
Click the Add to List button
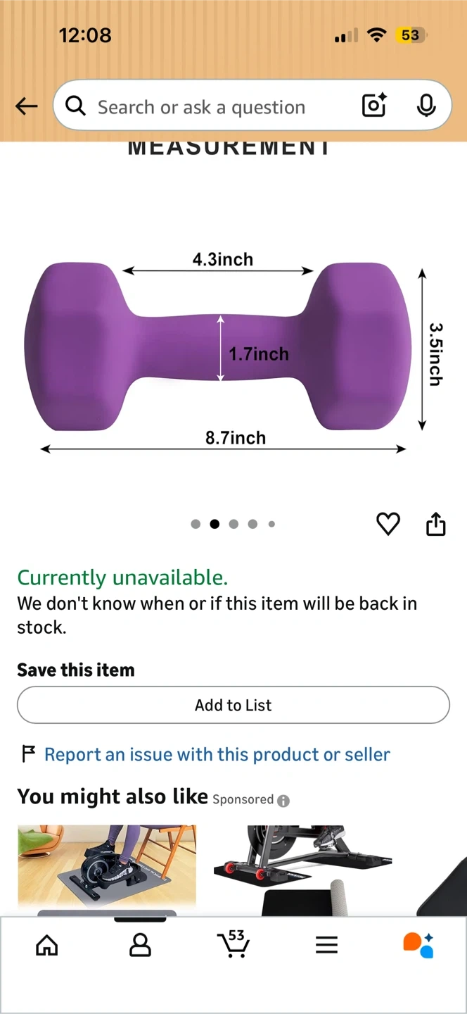click(x=233, y=705)
